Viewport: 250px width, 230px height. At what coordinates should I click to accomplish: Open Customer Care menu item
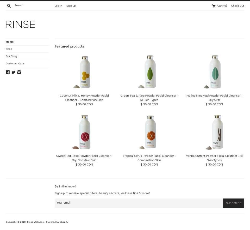[15, 63]
